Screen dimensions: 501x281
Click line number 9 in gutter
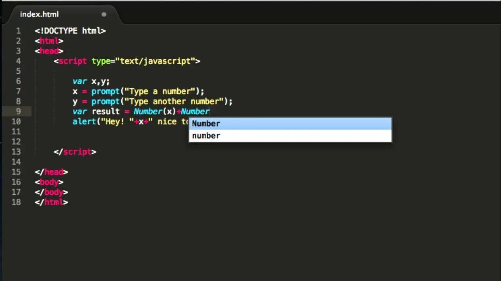point(18,111)
